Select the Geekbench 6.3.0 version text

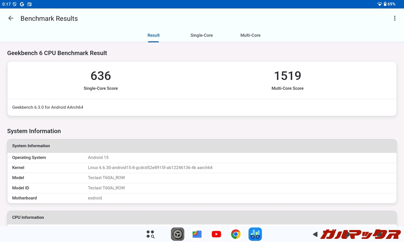[48, 107]
